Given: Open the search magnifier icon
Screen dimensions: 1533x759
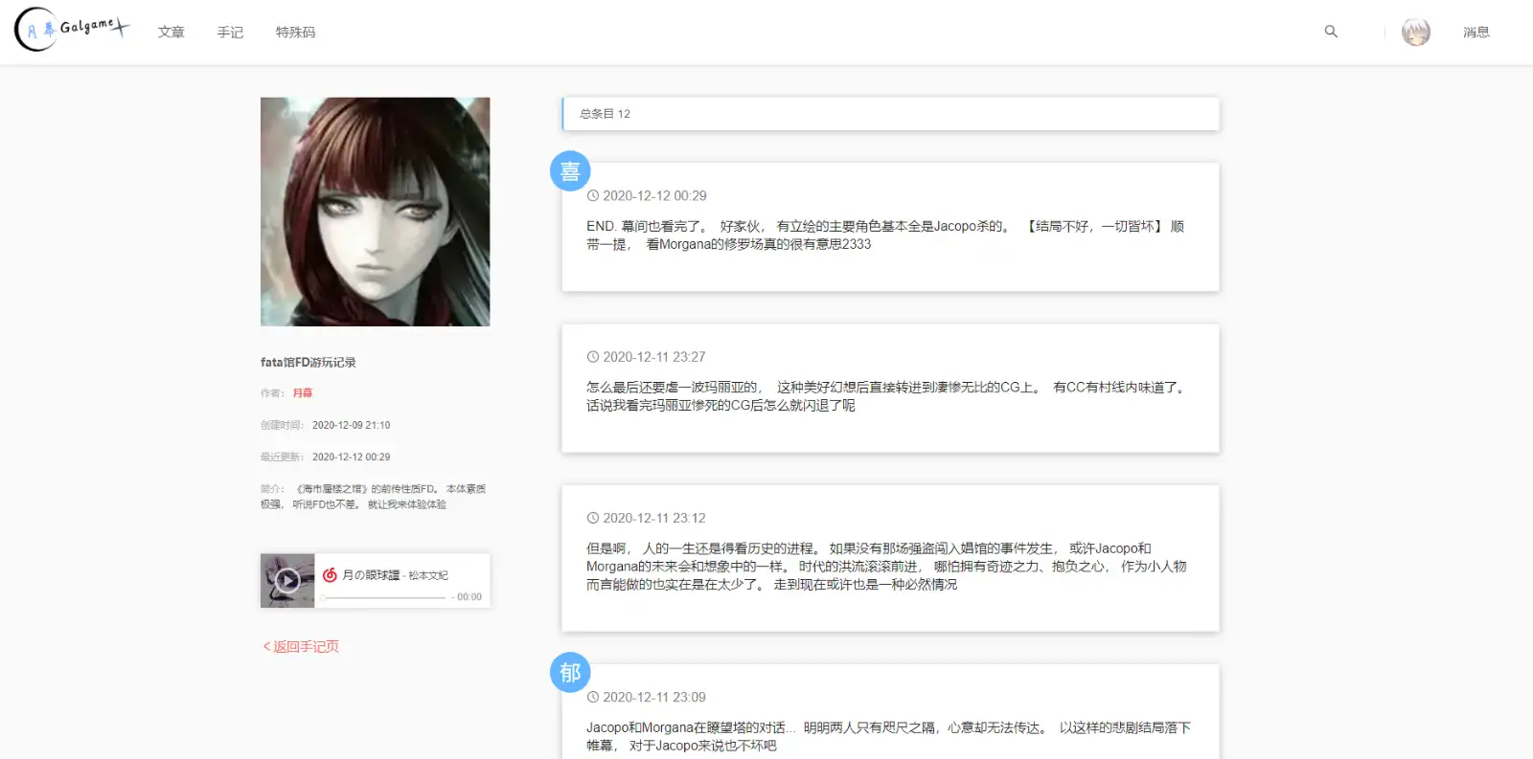Looking at the screenshot, I should 1331,32.
